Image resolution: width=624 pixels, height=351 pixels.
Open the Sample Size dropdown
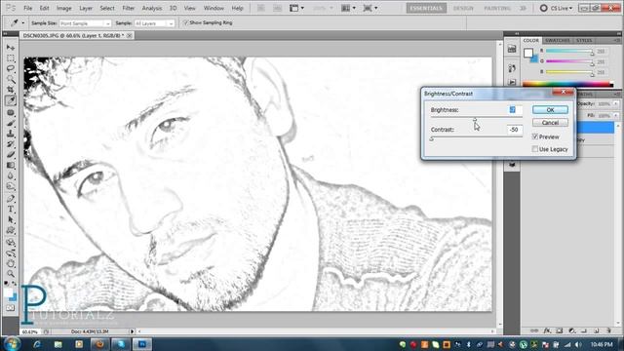coord(85,23)
